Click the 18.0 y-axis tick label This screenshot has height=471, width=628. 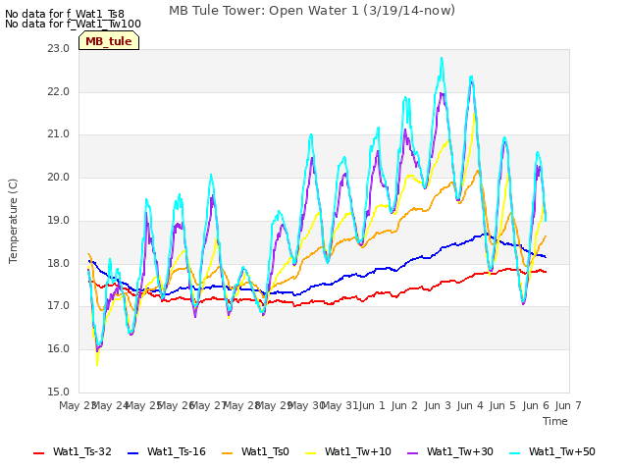(x=59, y=263)
